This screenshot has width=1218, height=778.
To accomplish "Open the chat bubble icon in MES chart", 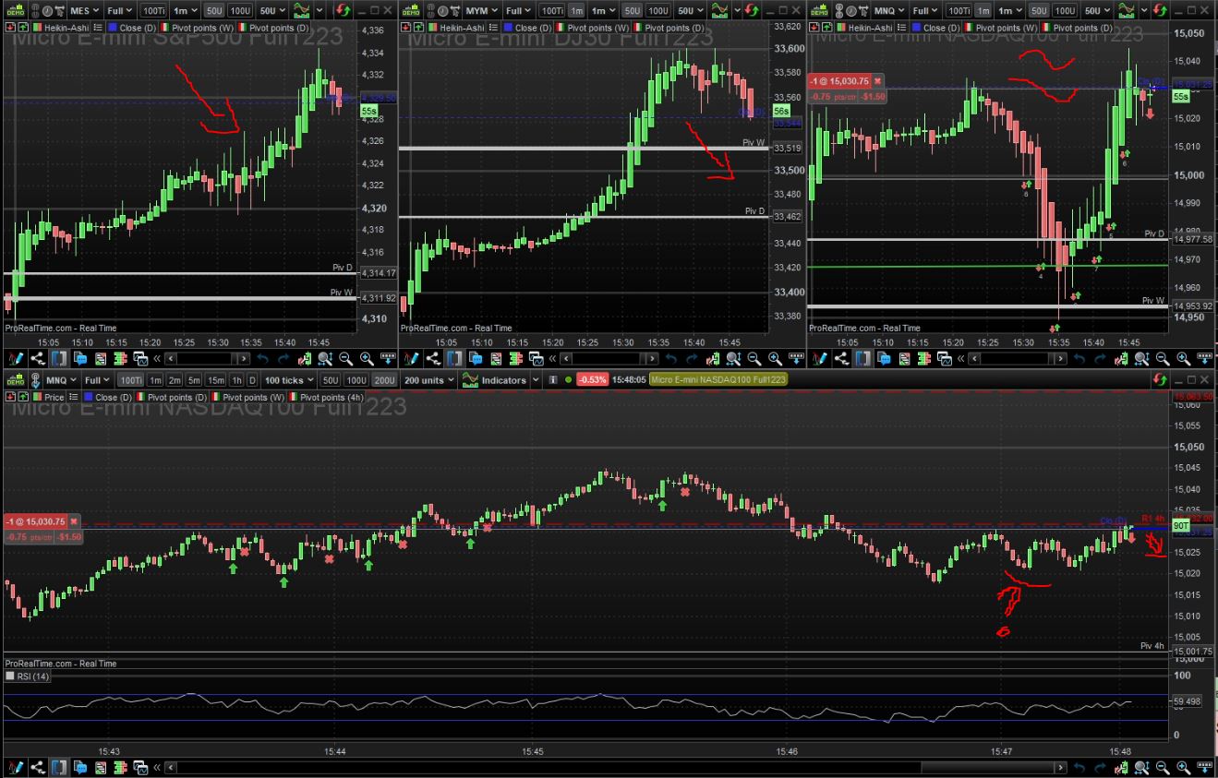I will (x=79, y=358).
